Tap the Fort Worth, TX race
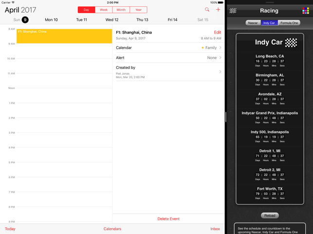Screen dimensions: 313x234 point(270,193)
